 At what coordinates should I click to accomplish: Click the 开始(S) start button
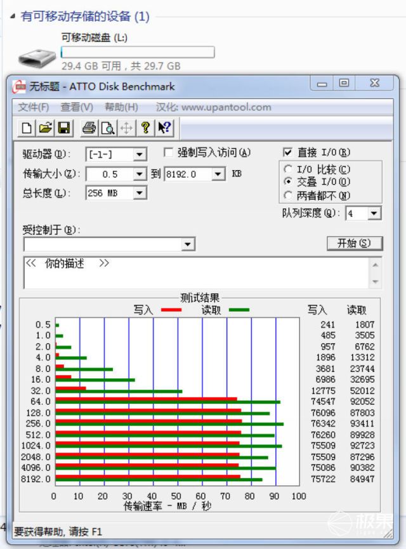pyautogui.click(x=355, y=243)
